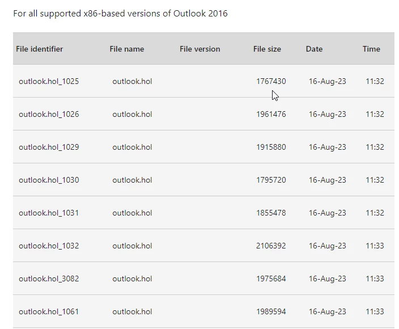Click the File version column header

pos(199,49)
